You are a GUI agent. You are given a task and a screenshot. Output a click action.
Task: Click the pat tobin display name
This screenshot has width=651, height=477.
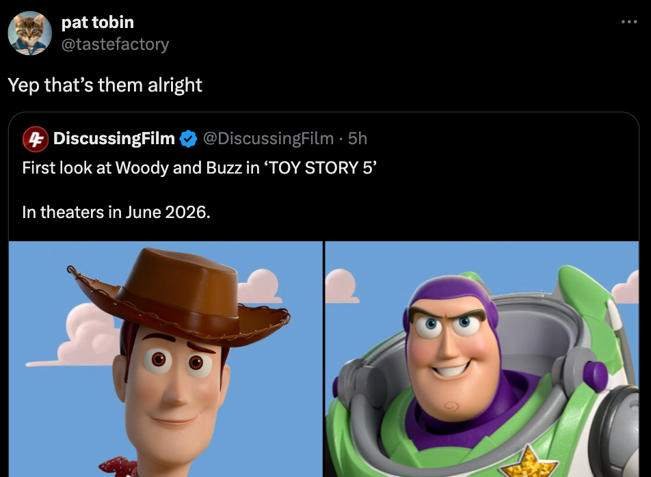pyautogui.click(x=98, y=23)
